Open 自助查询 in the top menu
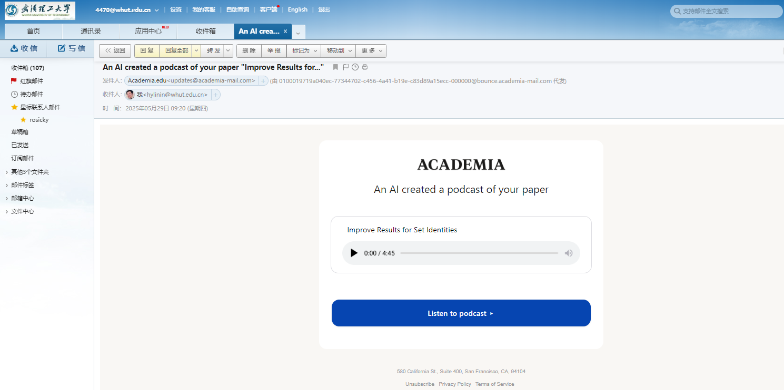This screenshot has height=390, width=784. point(237,9)
